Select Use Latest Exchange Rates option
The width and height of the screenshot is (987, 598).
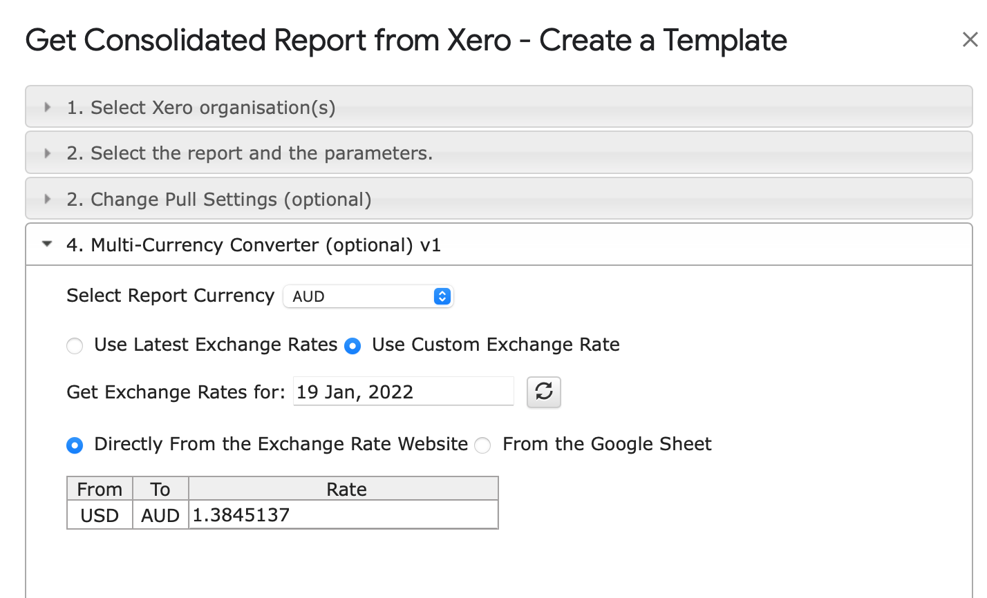75,346
